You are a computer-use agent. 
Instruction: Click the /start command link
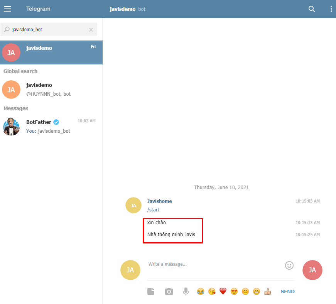153,210
